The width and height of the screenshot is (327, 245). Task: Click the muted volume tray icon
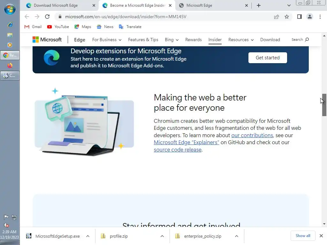coord(6,225)
